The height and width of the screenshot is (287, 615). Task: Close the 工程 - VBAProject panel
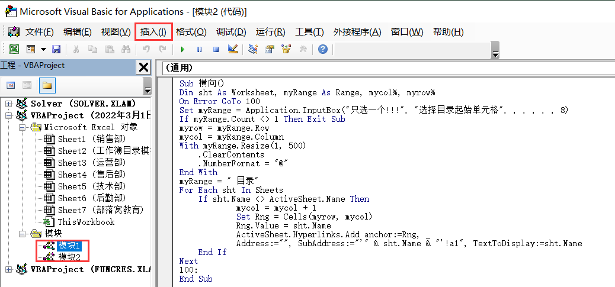tap(143, 67)
